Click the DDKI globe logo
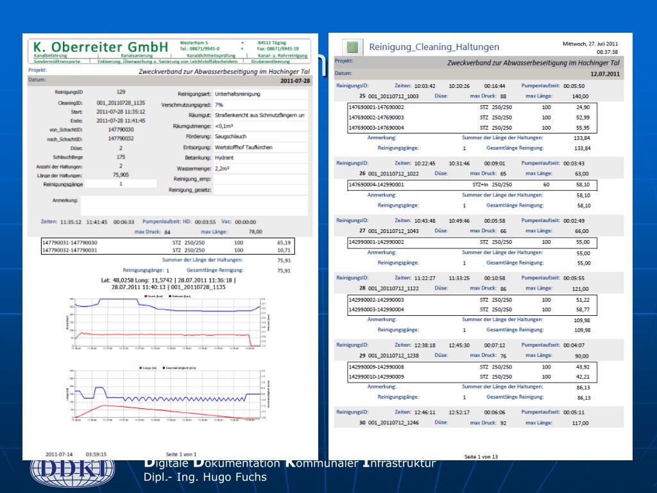The width and height of the screenshot is (657, 493). [x=73, y=473]
